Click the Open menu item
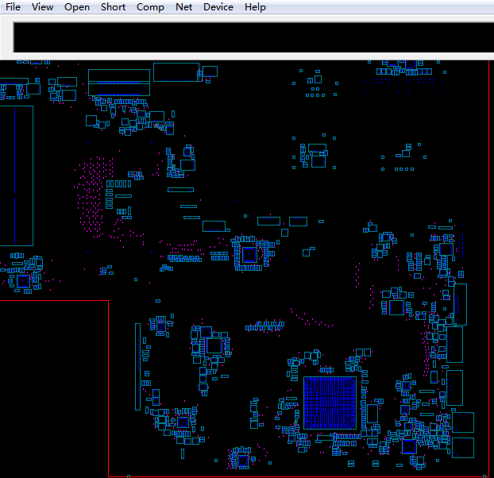Screen dimensions: 494x478 point(77,7)
